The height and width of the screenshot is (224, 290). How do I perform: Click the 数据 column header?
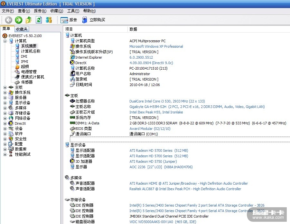pos(209,29)
